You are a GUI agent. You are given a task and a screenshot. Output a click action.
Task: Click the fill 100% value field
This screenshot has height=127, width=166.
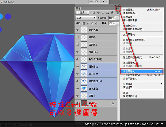pos(112,23)
